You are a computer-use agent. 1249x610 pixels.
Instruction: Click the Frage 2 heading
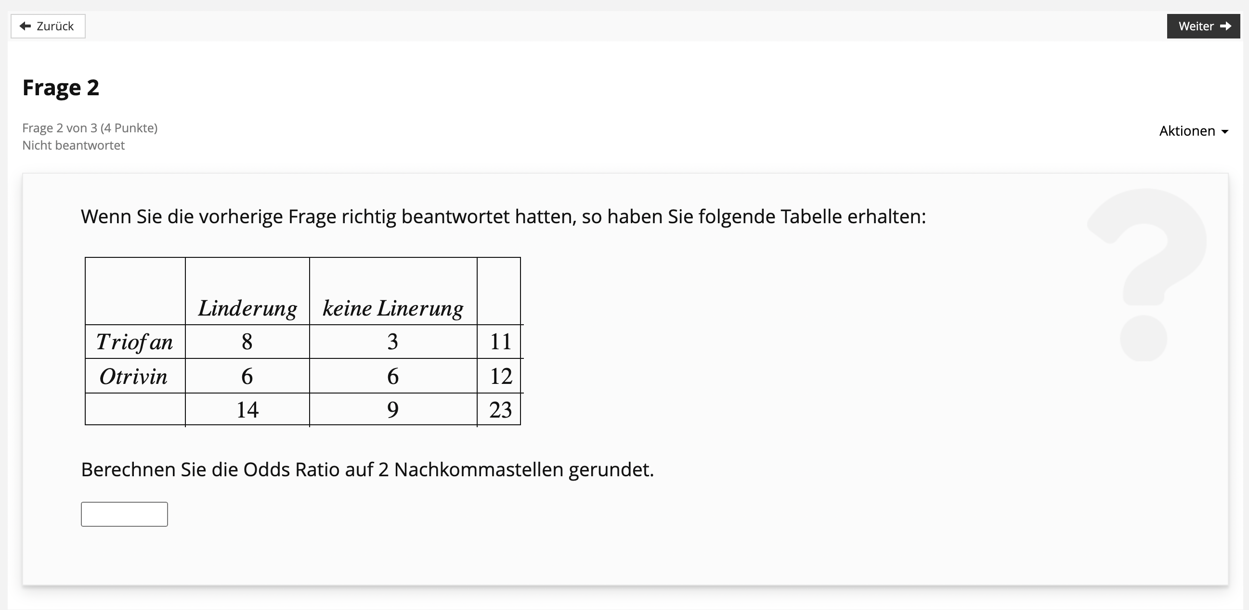(61, 88)
